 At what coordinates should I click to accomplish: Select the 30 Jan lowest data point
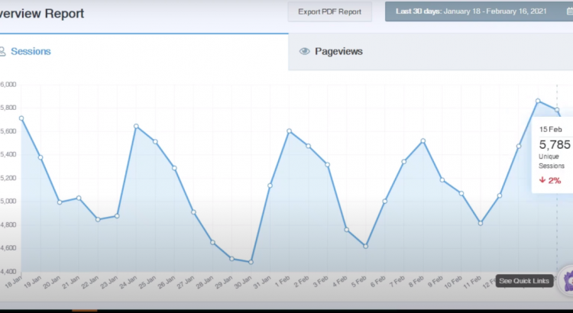pyautogui.click(x=251, y=262)
